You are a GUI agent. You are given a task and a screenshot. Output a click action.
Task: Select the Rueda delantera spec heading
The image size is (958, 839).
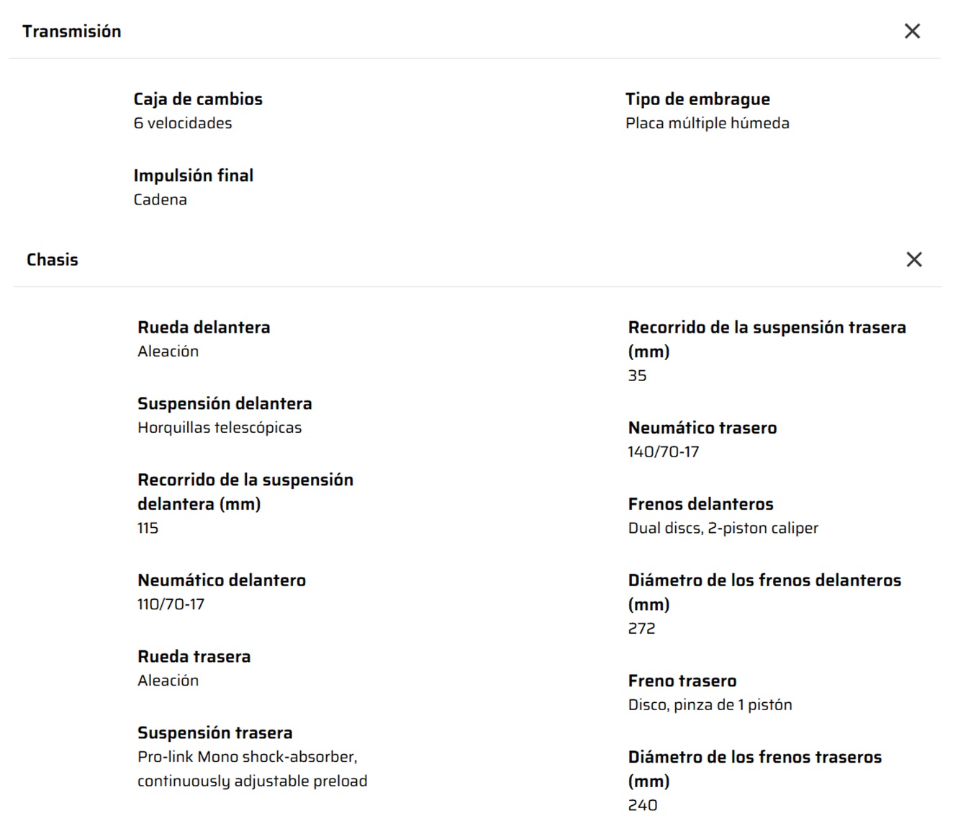[x=204, y=327]
